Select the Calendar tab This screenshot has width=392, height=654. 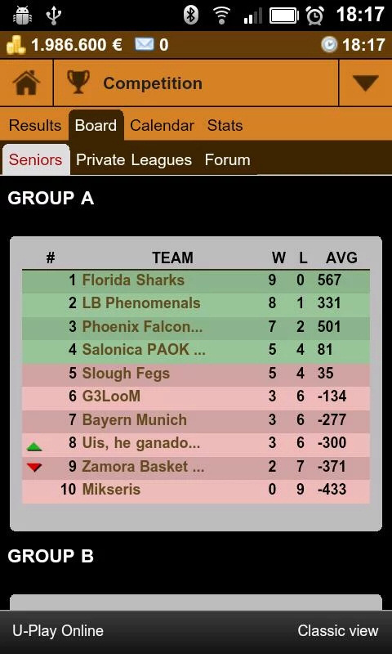(162, 126)
